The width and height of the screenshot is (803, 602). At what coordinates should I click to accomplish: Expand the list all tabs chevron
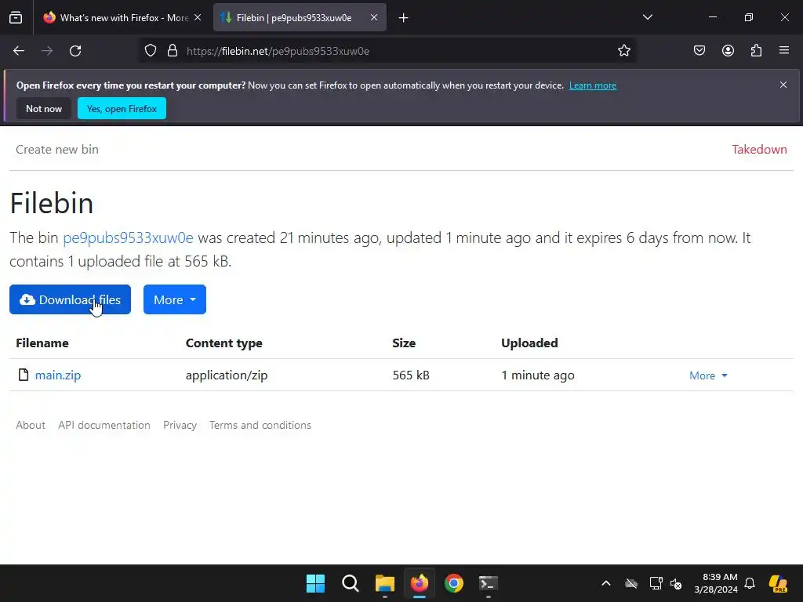point(647,17)
